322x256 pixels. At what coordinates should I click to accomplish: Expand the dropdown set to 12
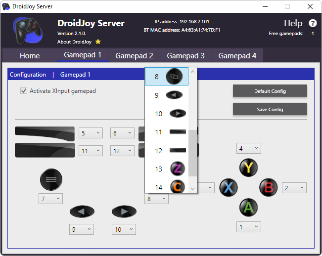pos(122,151)
